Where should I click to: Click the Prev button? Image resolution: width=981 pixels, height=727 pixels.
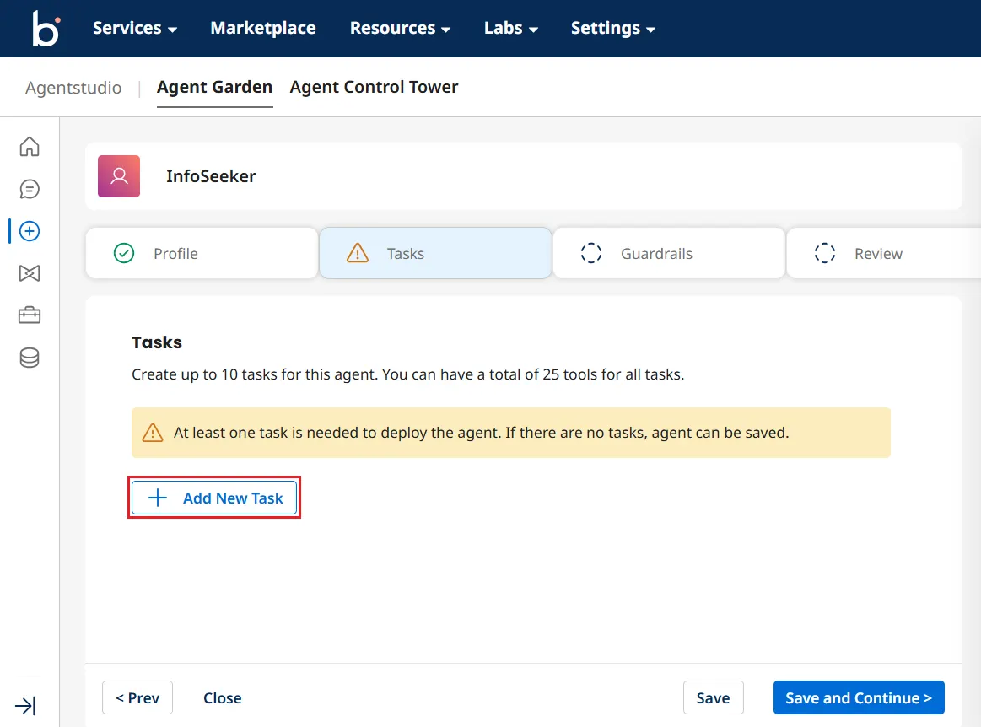(x=137, y=697)
